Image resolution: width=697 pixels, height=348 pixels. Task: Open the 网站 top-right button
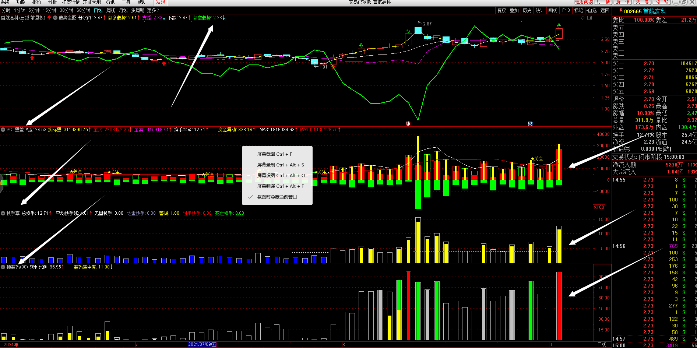[x=662, y=2]
